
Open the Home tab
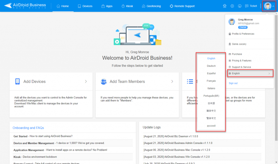63,6
